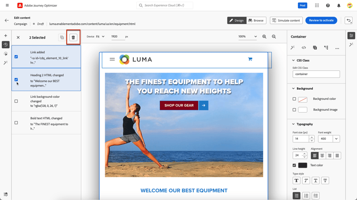357x200 pixels.
Task: Open the 100% zoom level dropdown
Action: pos(248,37)
